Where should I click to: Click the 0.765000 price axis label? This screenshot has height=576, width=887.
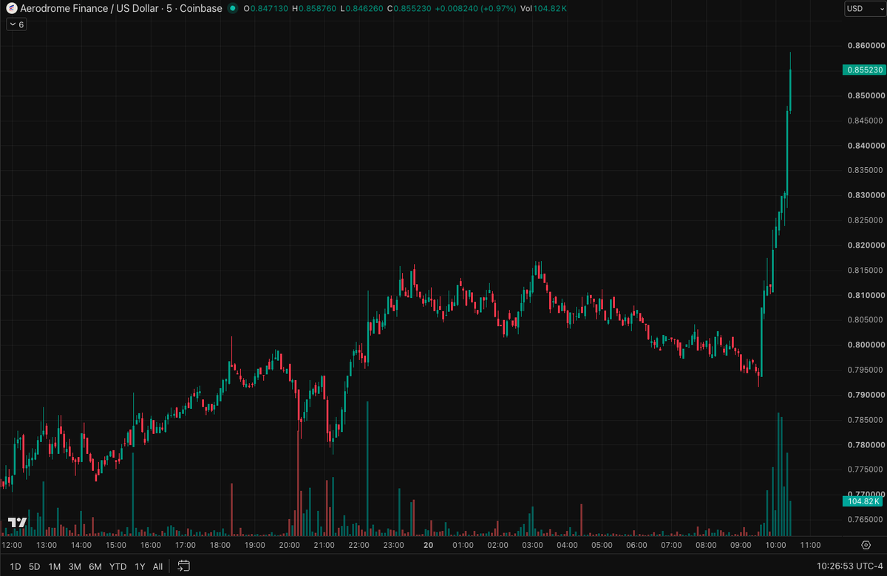point(863,519)
